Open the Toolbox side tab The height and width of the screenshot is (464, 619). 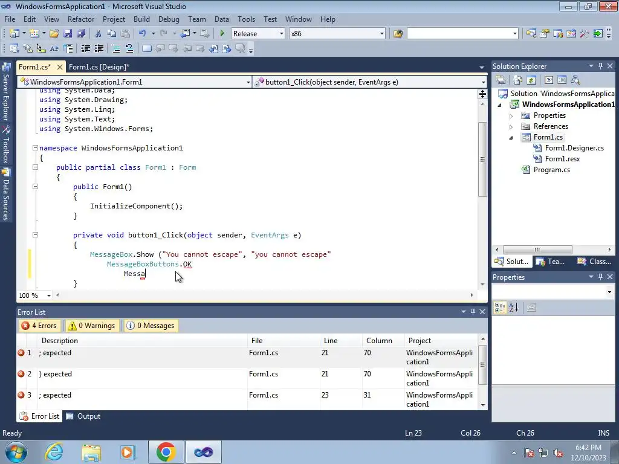(6, 145)
